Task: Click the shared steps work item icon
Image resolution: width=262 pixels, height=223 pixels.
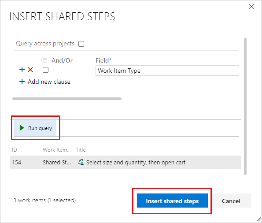Action: pos(81,162)
